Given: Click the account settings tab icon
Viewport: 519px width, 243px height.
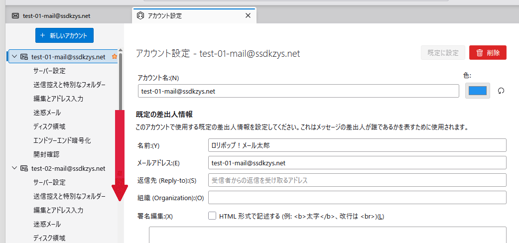Looking at the screenshot, I should (140, 15).
